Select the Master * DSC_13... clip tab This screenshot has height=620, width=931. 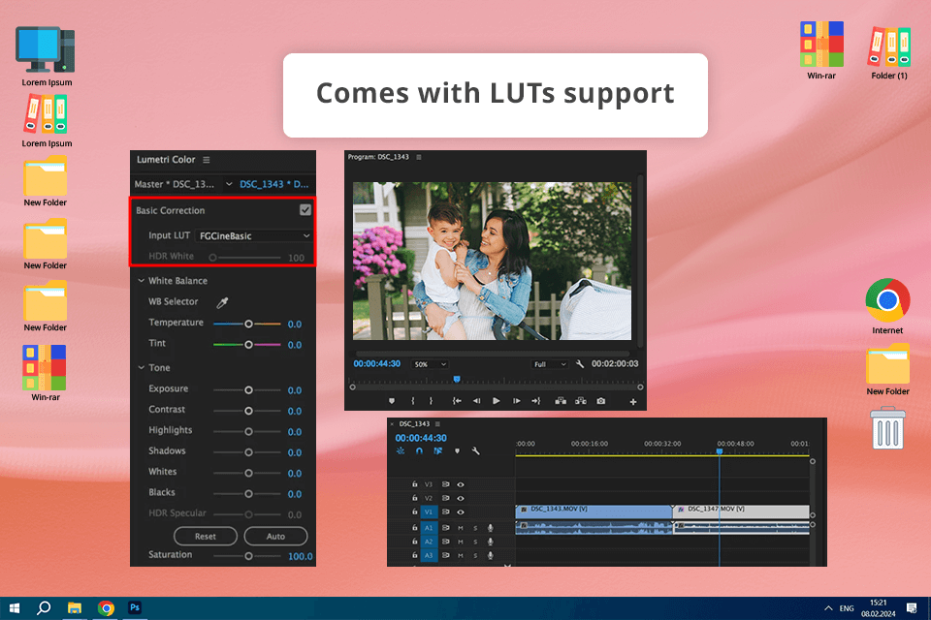(x=174, y=184)
